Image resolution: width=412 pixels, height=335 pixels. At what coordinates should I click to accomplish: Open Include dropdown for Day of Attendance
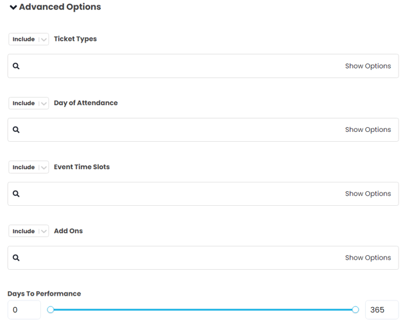[x=29, y=103]
